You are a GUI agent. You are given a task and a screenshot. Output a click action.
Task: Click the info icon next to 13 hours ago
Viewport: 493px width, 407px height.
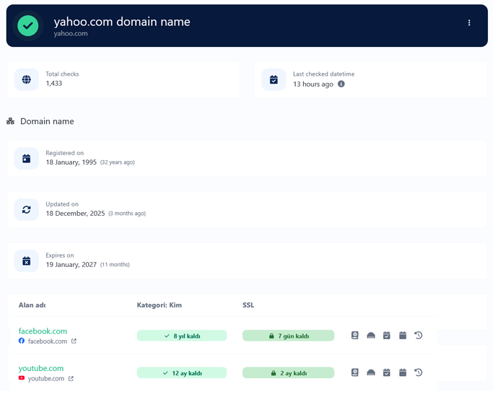pos(341,84)
